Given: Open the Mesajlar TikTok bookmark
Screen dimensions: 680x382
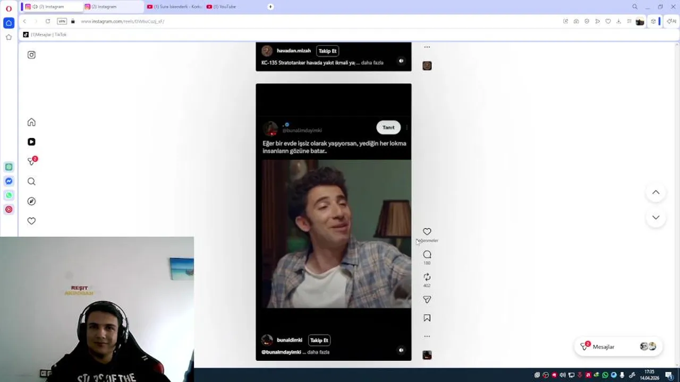Looking at the screenshot, I should point(45,34).
